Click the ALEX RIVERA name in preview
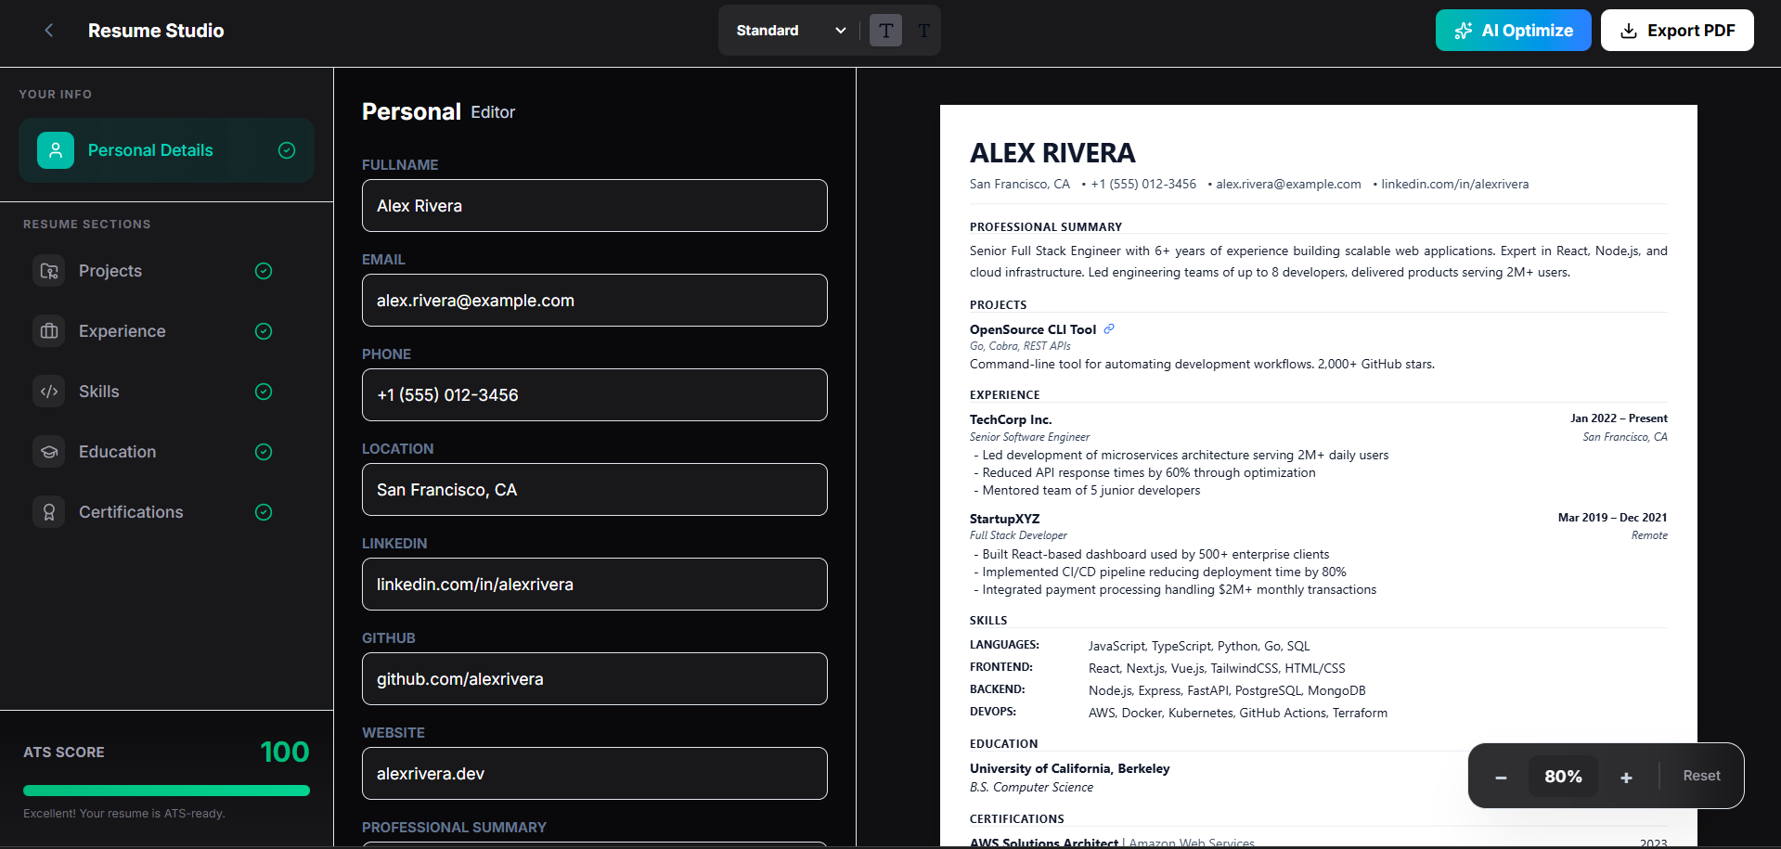 (x=1052, y=152)
